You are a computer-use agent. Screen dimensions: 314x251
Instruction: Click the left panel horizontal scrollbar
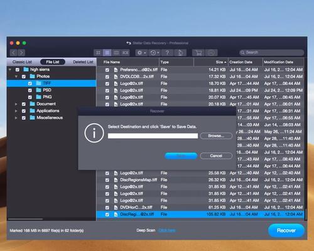(26, 219)
